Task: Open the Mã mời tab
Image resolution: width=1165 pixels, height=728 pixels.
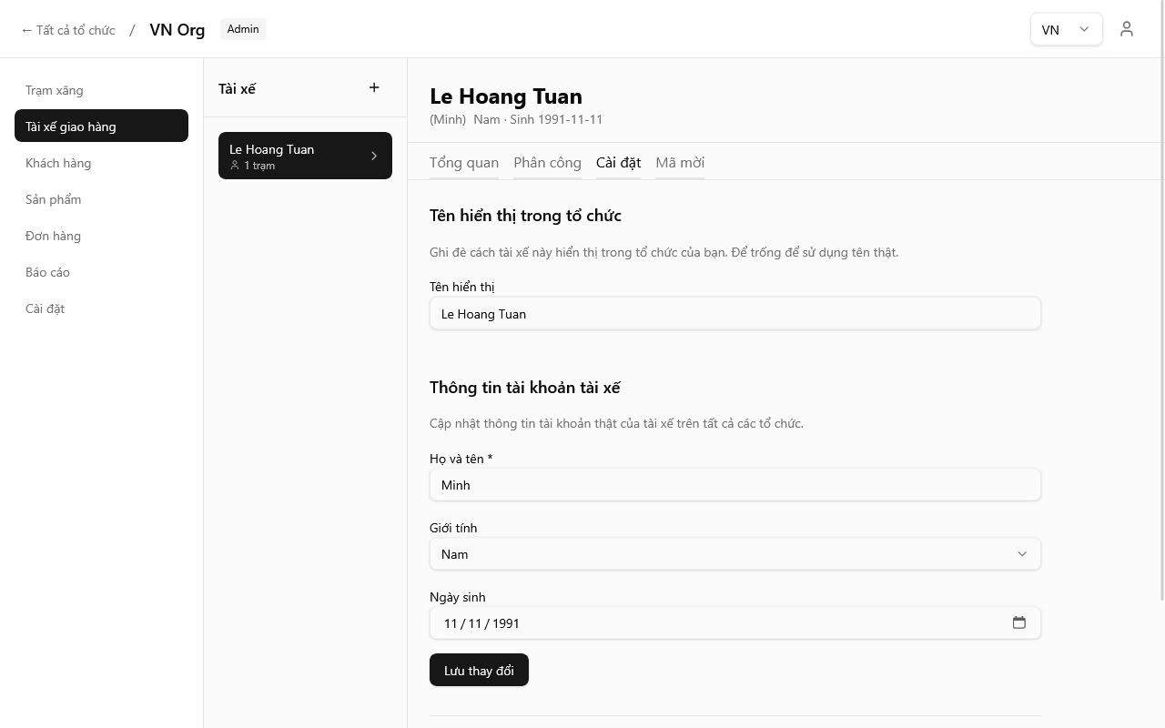Action: click(x=680, y=163)
